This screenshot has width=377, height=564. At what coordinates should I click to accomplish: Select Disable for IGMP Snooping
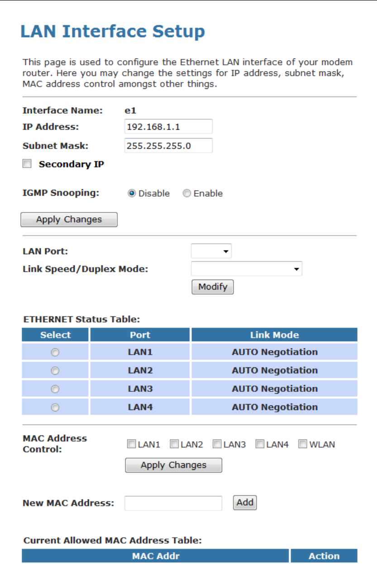pos(132,193)
